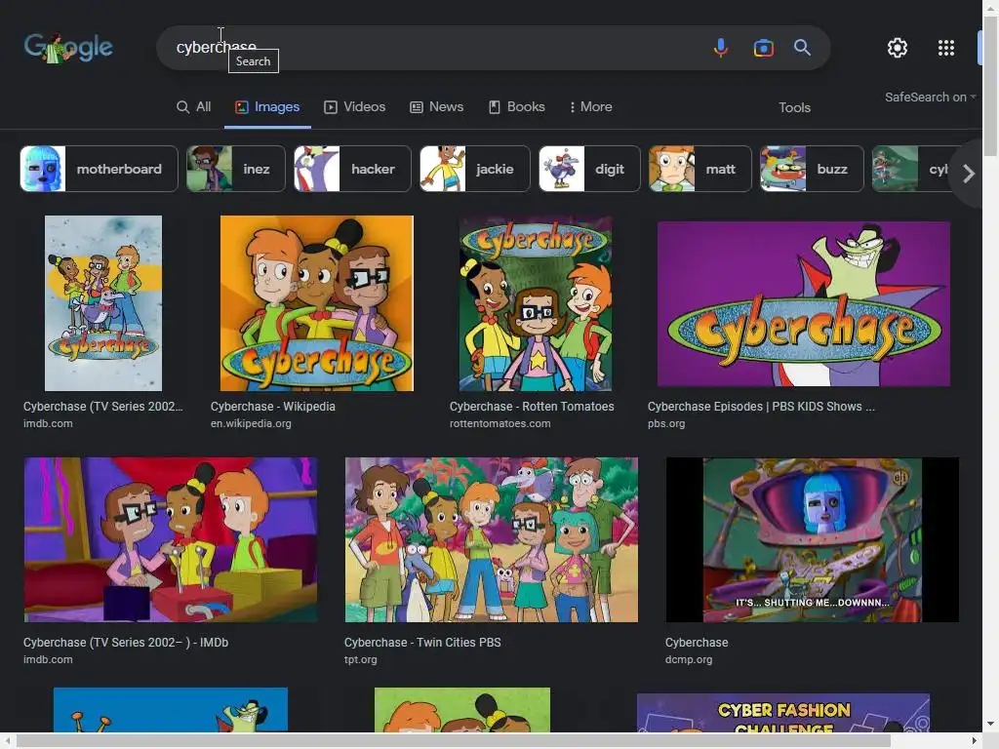Open the Twin Cities PBS group thumbnail
Image resolution: width=999 pixels, height=749 pixels.
point(492,539)
